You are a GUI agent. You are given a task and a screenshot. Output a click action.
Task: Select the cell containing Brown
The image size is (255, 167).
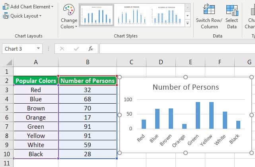[x=36, y=108]
